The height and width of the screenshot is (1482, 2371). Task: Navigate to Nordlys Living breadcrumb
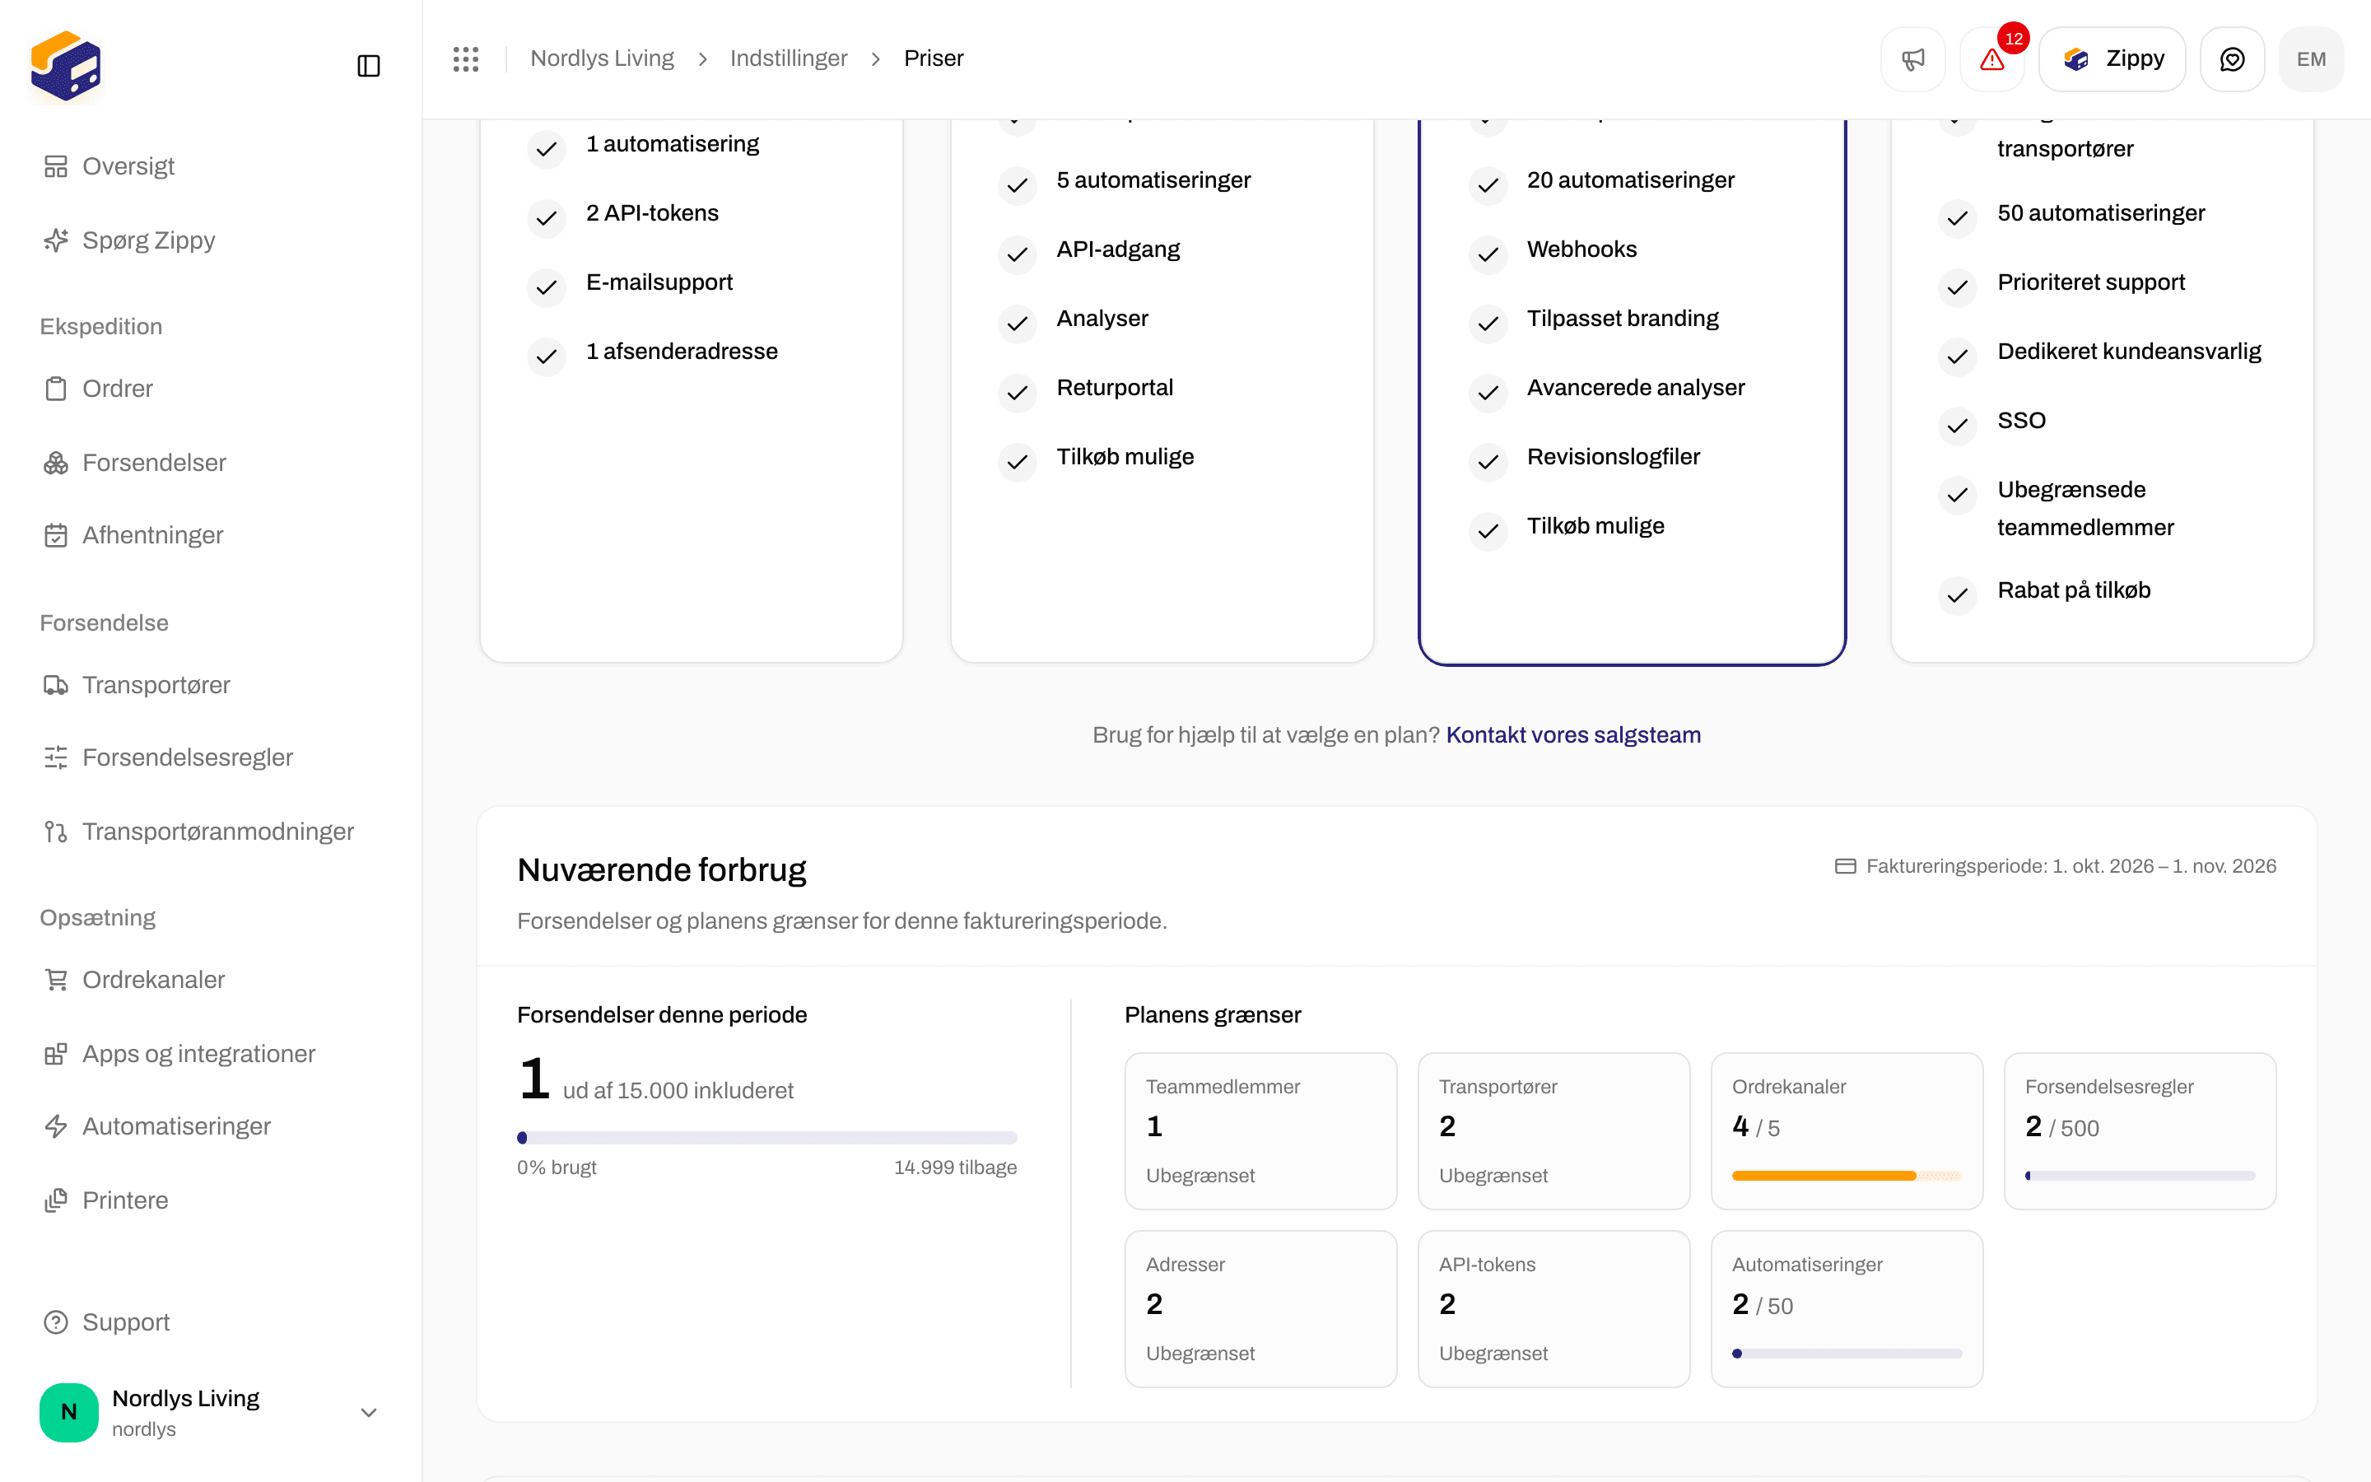click(x=603, y=58)
